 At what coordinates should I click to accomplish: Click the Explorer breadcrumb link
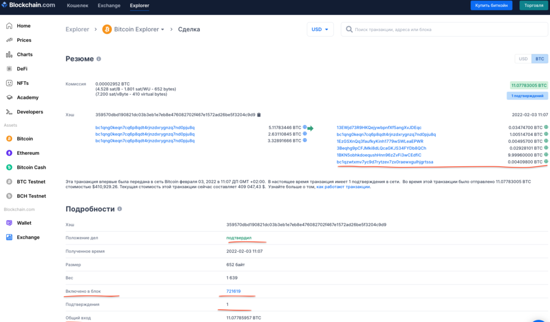77,29
